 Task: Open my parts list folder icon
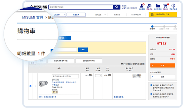[x=158, y=6]
